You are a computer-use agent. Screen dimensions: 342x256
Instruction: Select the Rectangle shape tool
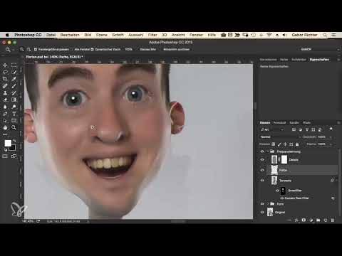pyautogui.click(x=14, y=121)
